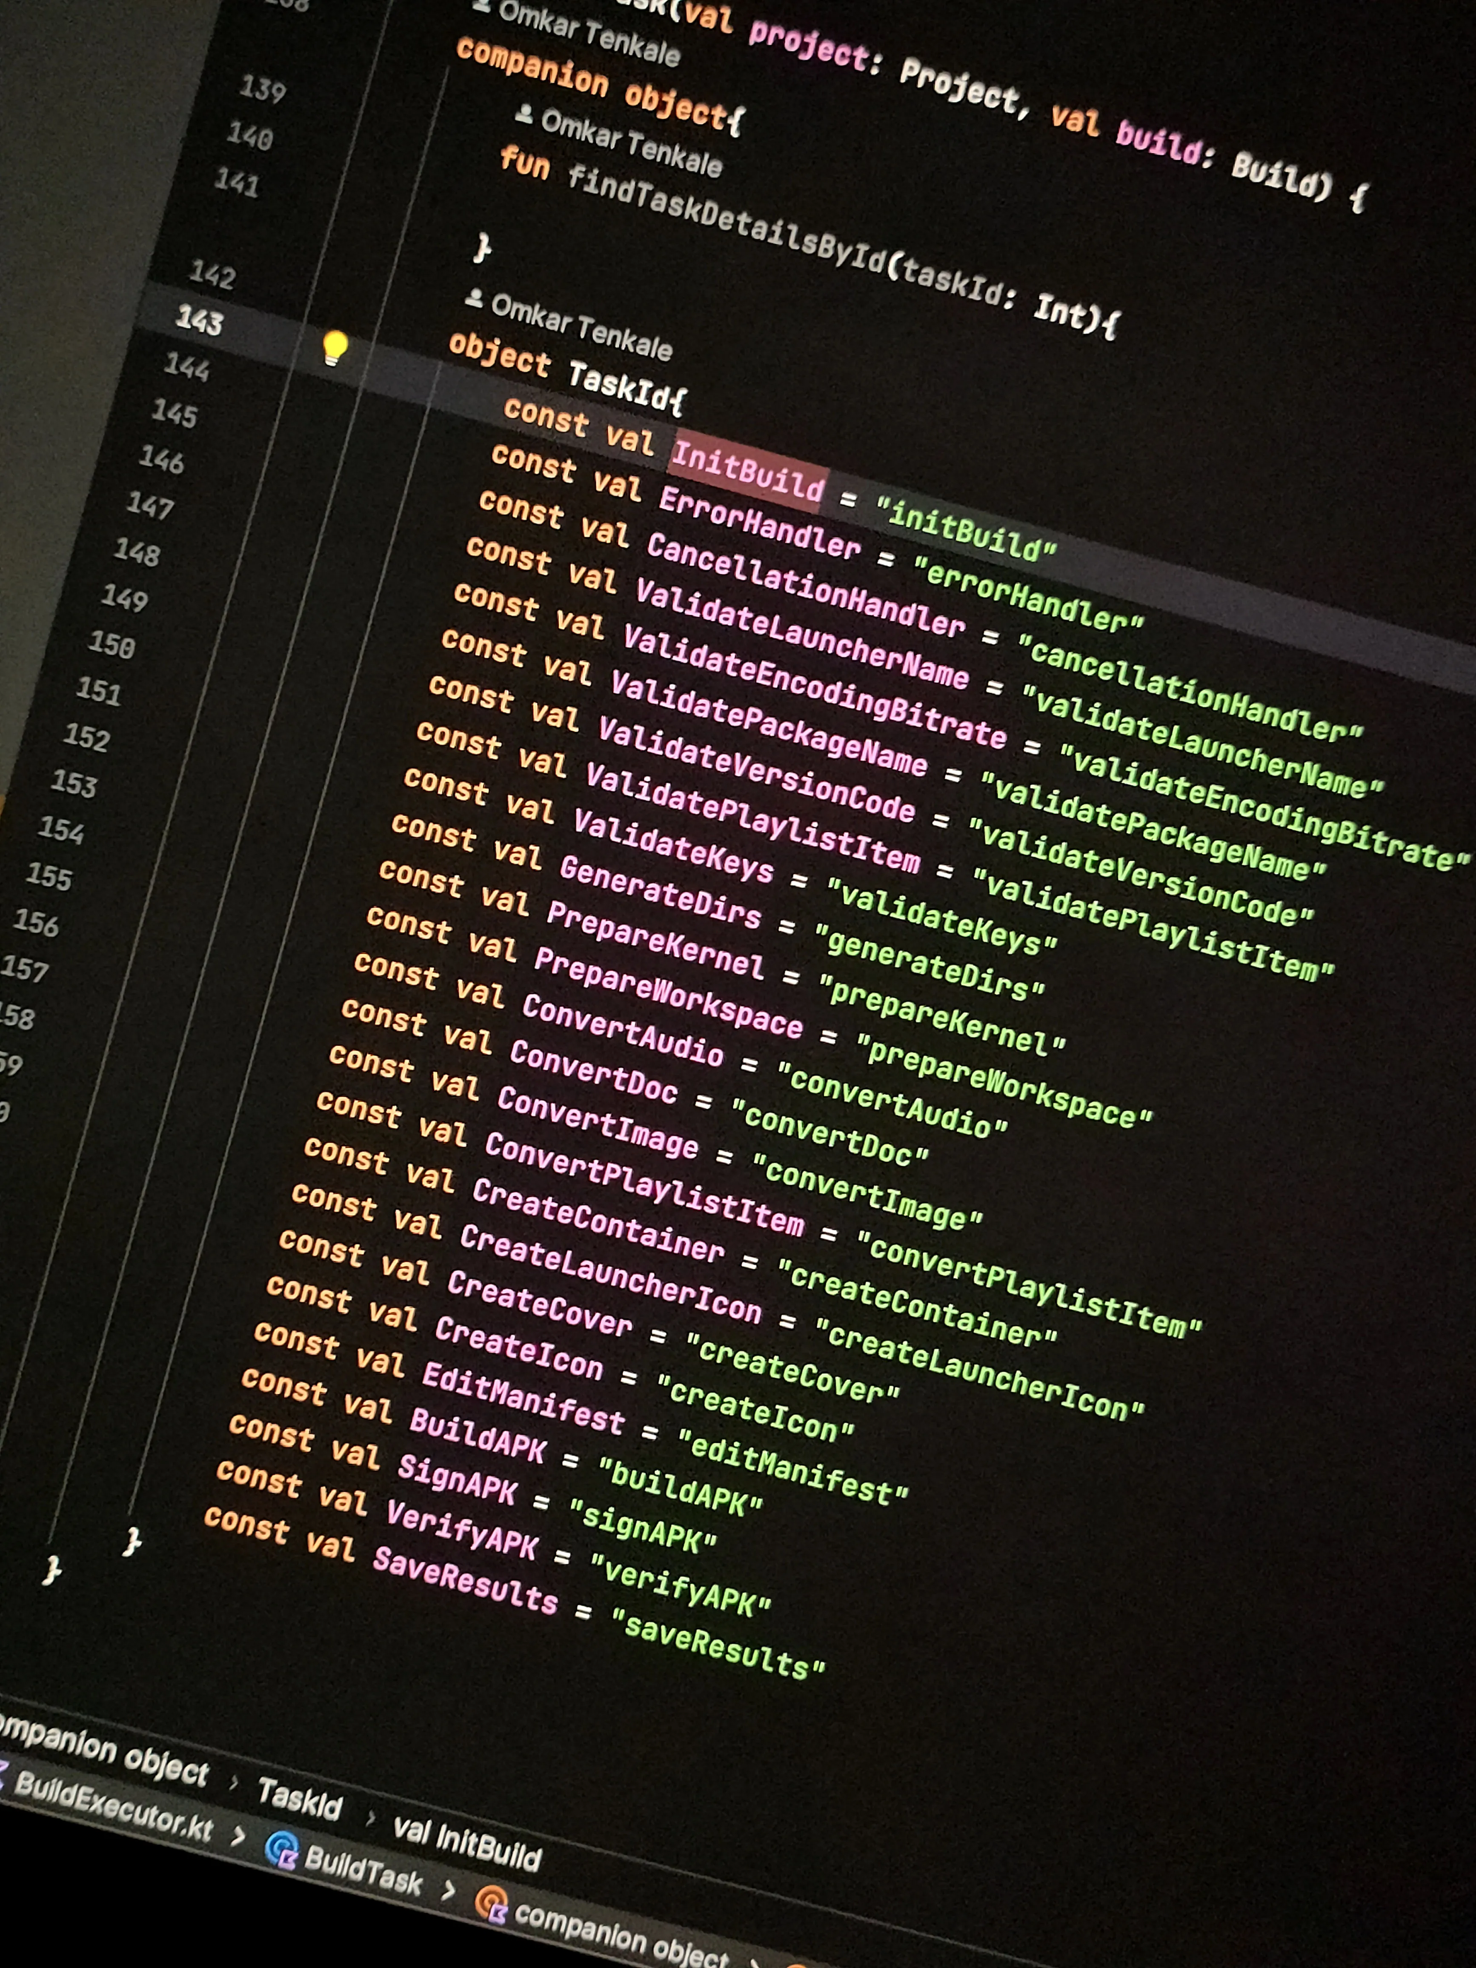The width and height of the screenshot is (1476, 1968).
Task: Click the yellow lightbulb quick-fix icon
Action: click(335, 347)
